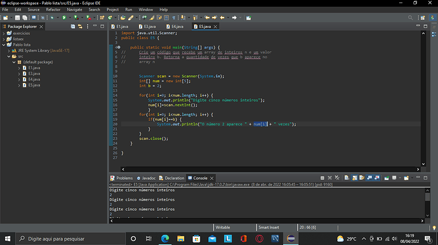The height and width of the screenshot is (245, 438).
Task: Expand the exercicios project
Action: (4, 33)
